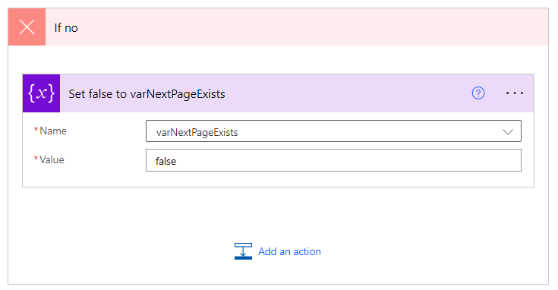
Task: Click blank white space below the action card
Action: pyautogui.click(x=278, y=213)
